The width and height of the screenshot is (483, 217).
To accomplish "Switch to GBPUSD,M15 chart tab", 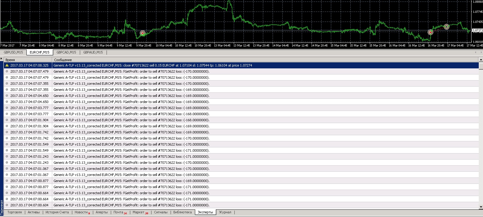I will click(13, 52).
